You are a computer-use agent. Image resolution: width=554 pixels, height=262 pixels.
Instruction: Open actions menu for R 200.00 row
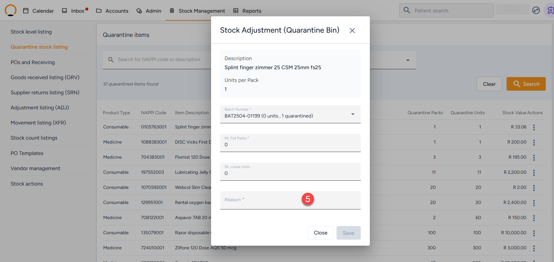tap(534, 142)
